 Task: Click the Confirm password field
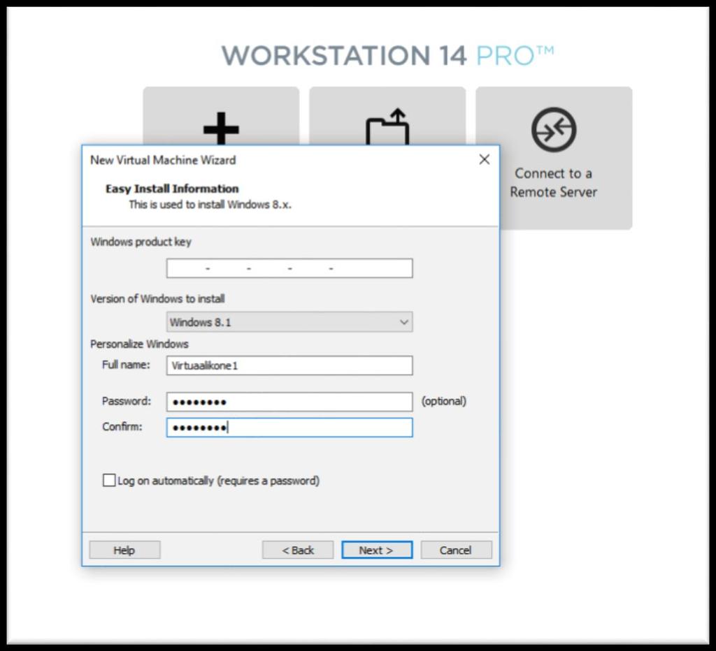(x=289, y=427)
